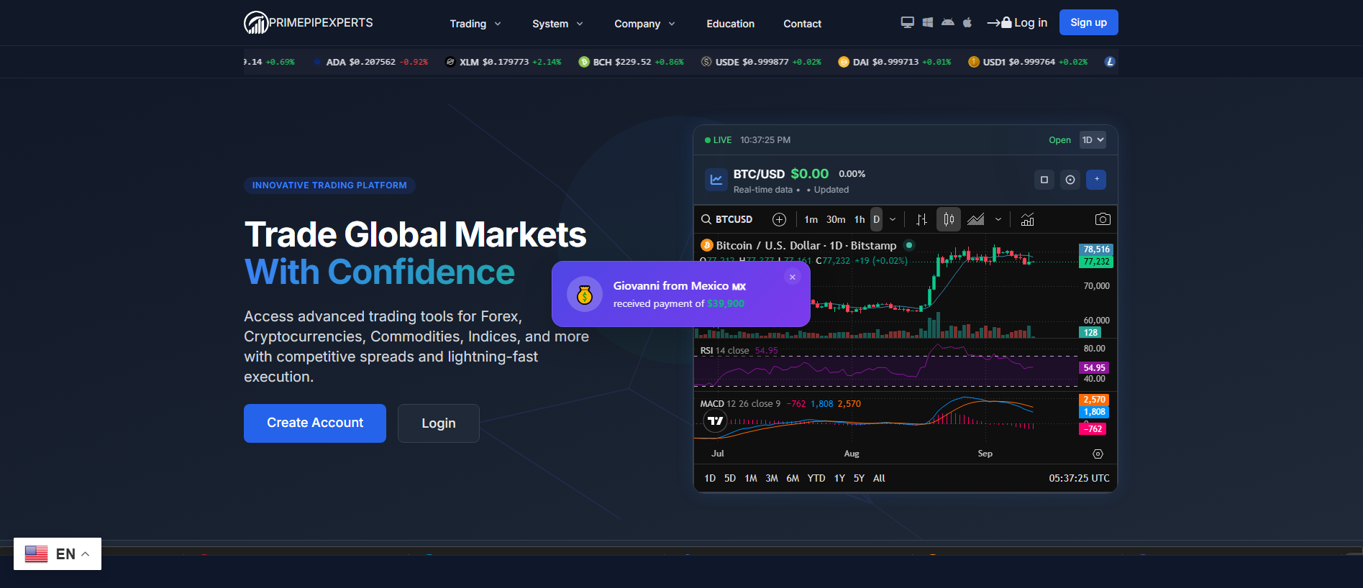Select the area chart style icon
The width and height of the screenshot is (1363, 588).
(975, 219)
